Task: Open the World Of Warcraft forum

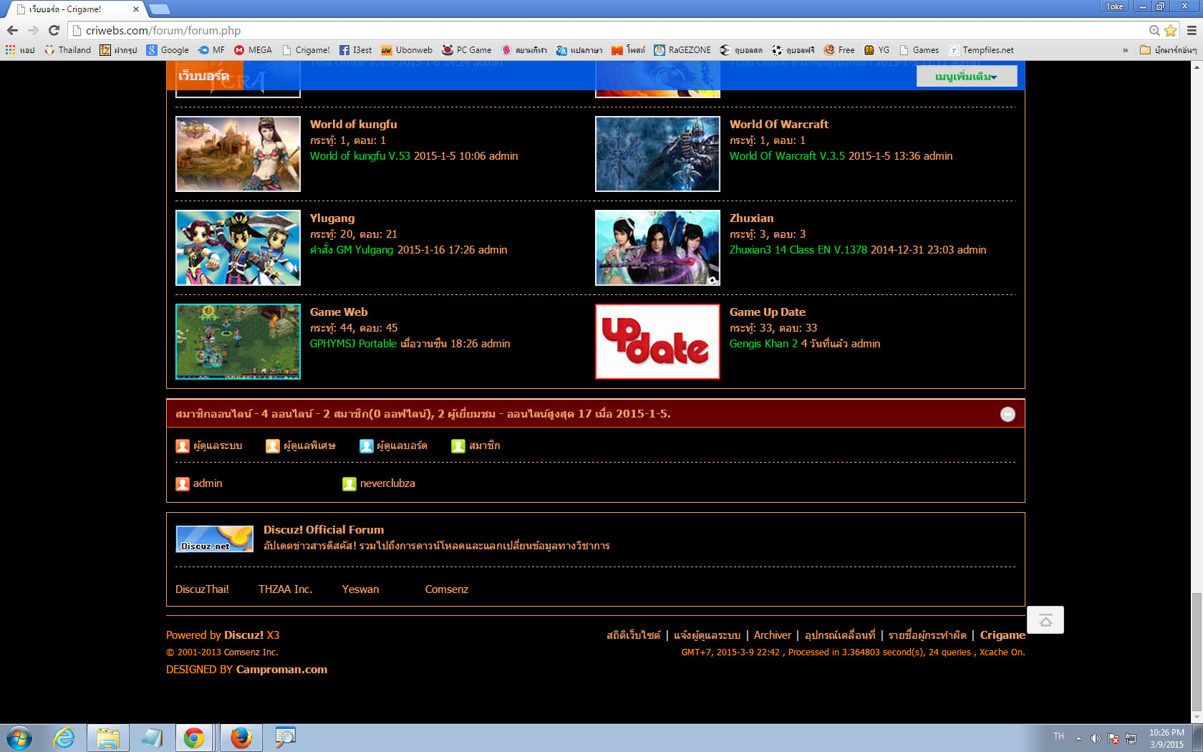Action: (x=779, y=125)
